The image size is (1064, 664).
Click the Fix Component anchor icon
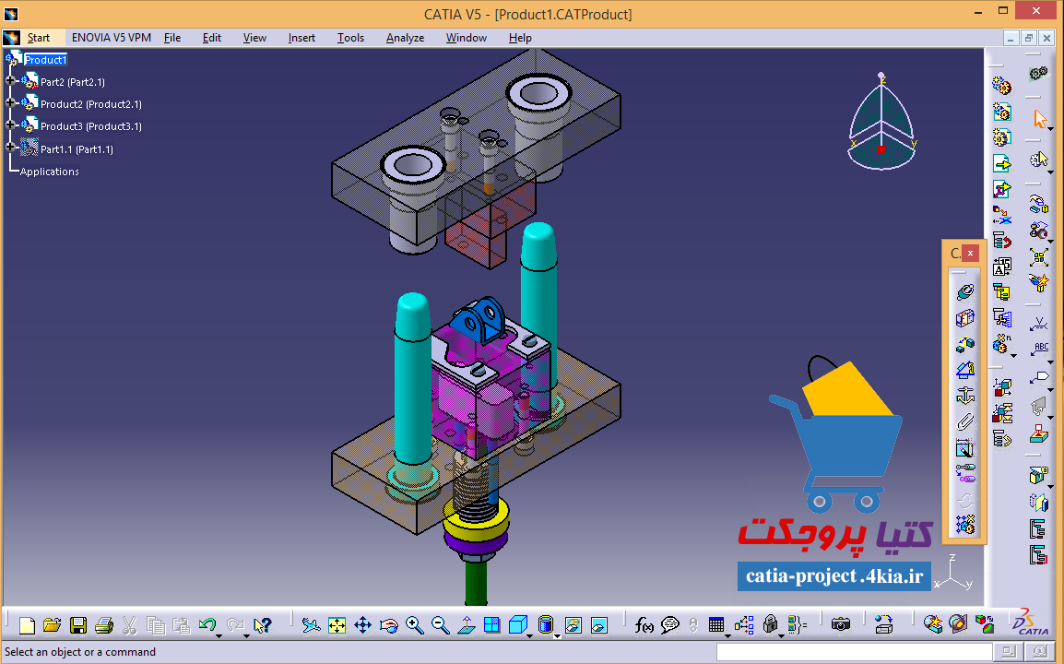click(x=965, y=395)
